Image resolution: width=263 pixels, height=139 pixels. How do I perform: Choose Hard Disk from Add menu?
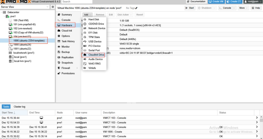[x=95, y=19]
